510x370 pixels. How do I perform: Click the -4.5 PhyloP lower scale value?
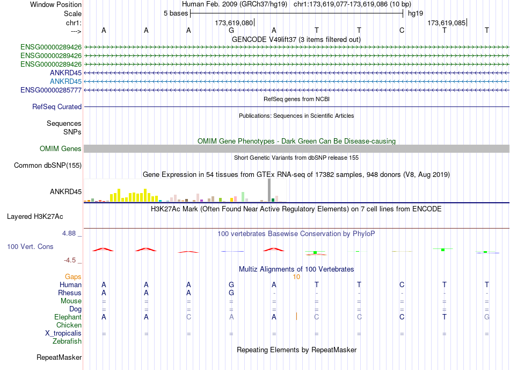tap(70, 260)
